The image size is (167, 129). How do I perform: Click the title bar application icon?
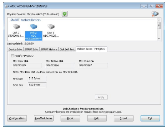[7, 6]
